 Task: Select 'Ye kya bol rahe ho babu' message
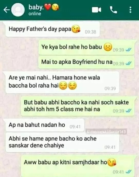[86, 47]
